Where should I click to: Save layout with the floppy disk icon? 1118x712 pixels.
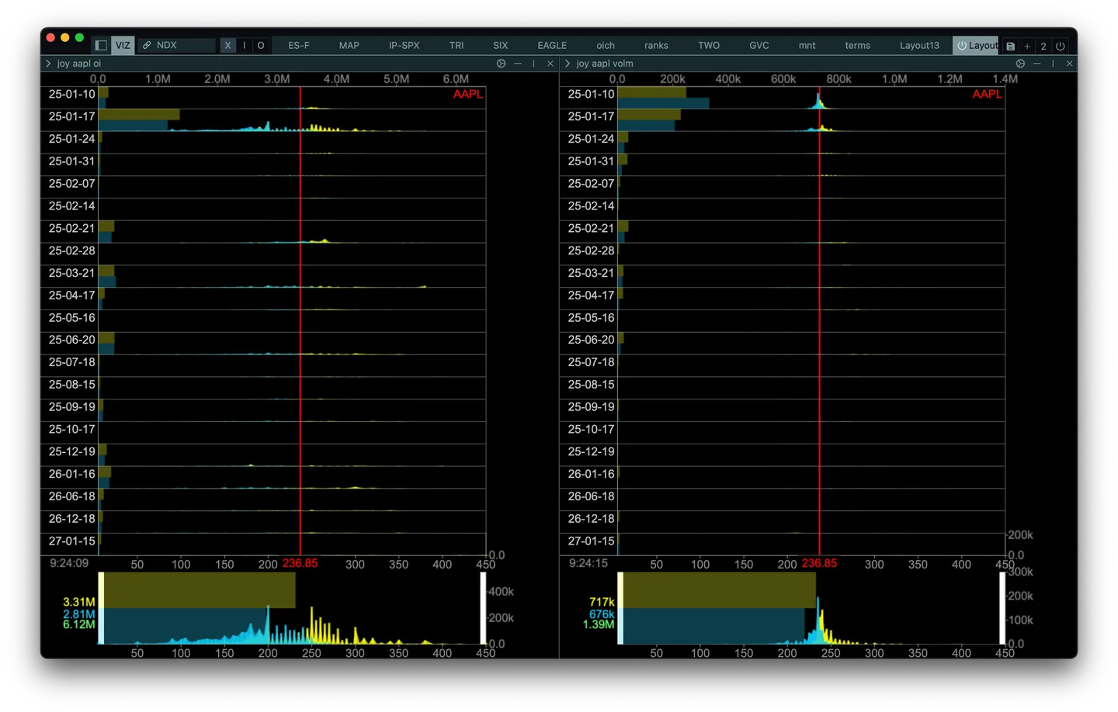click(1010, 47)
